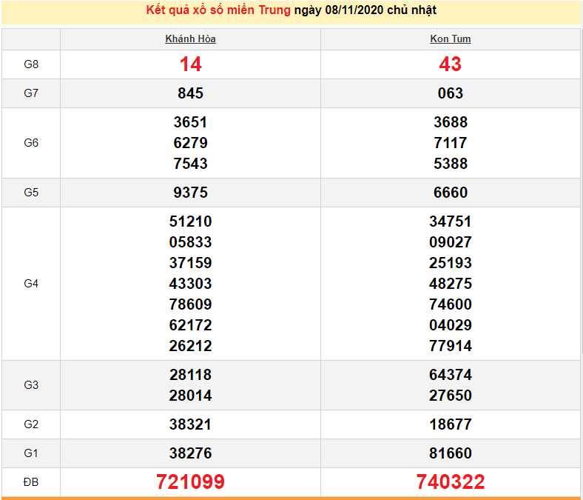583x500 pixels.
Task: Select the G7 row label
Action: tap(31, 93)
